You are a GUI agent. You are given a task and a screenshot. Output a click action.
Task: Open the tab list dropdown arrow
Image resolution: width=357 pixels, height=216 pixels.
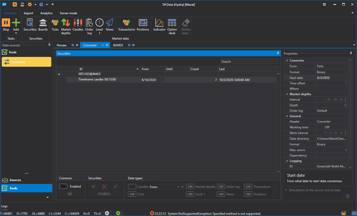[x=354, y=45]
